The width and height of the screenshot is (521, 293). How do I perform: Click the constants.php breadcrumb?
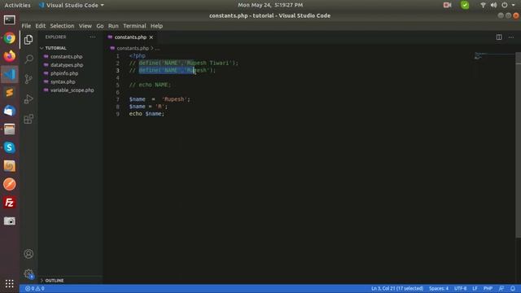point(133,49)
